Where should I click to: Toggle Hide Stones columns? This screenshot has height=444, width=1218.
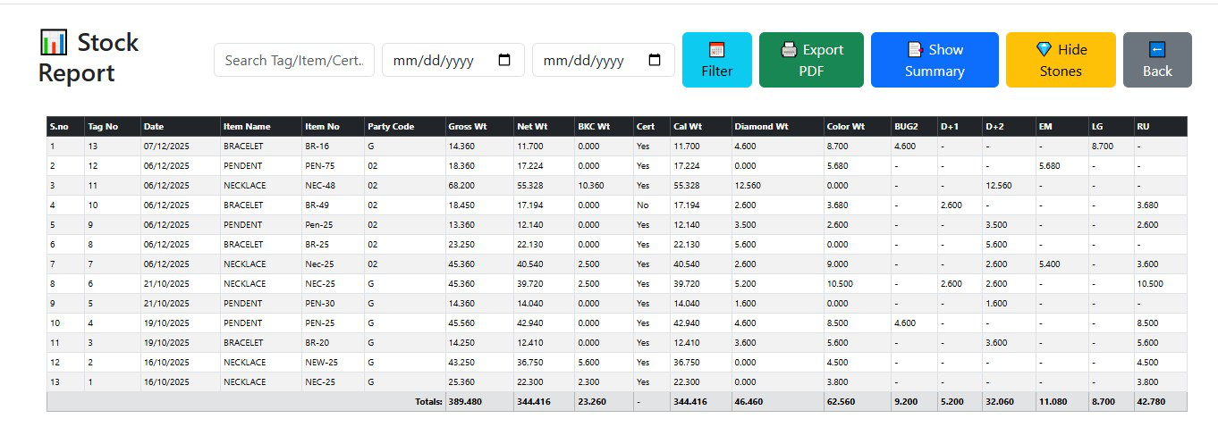(x=1060, y=60)
